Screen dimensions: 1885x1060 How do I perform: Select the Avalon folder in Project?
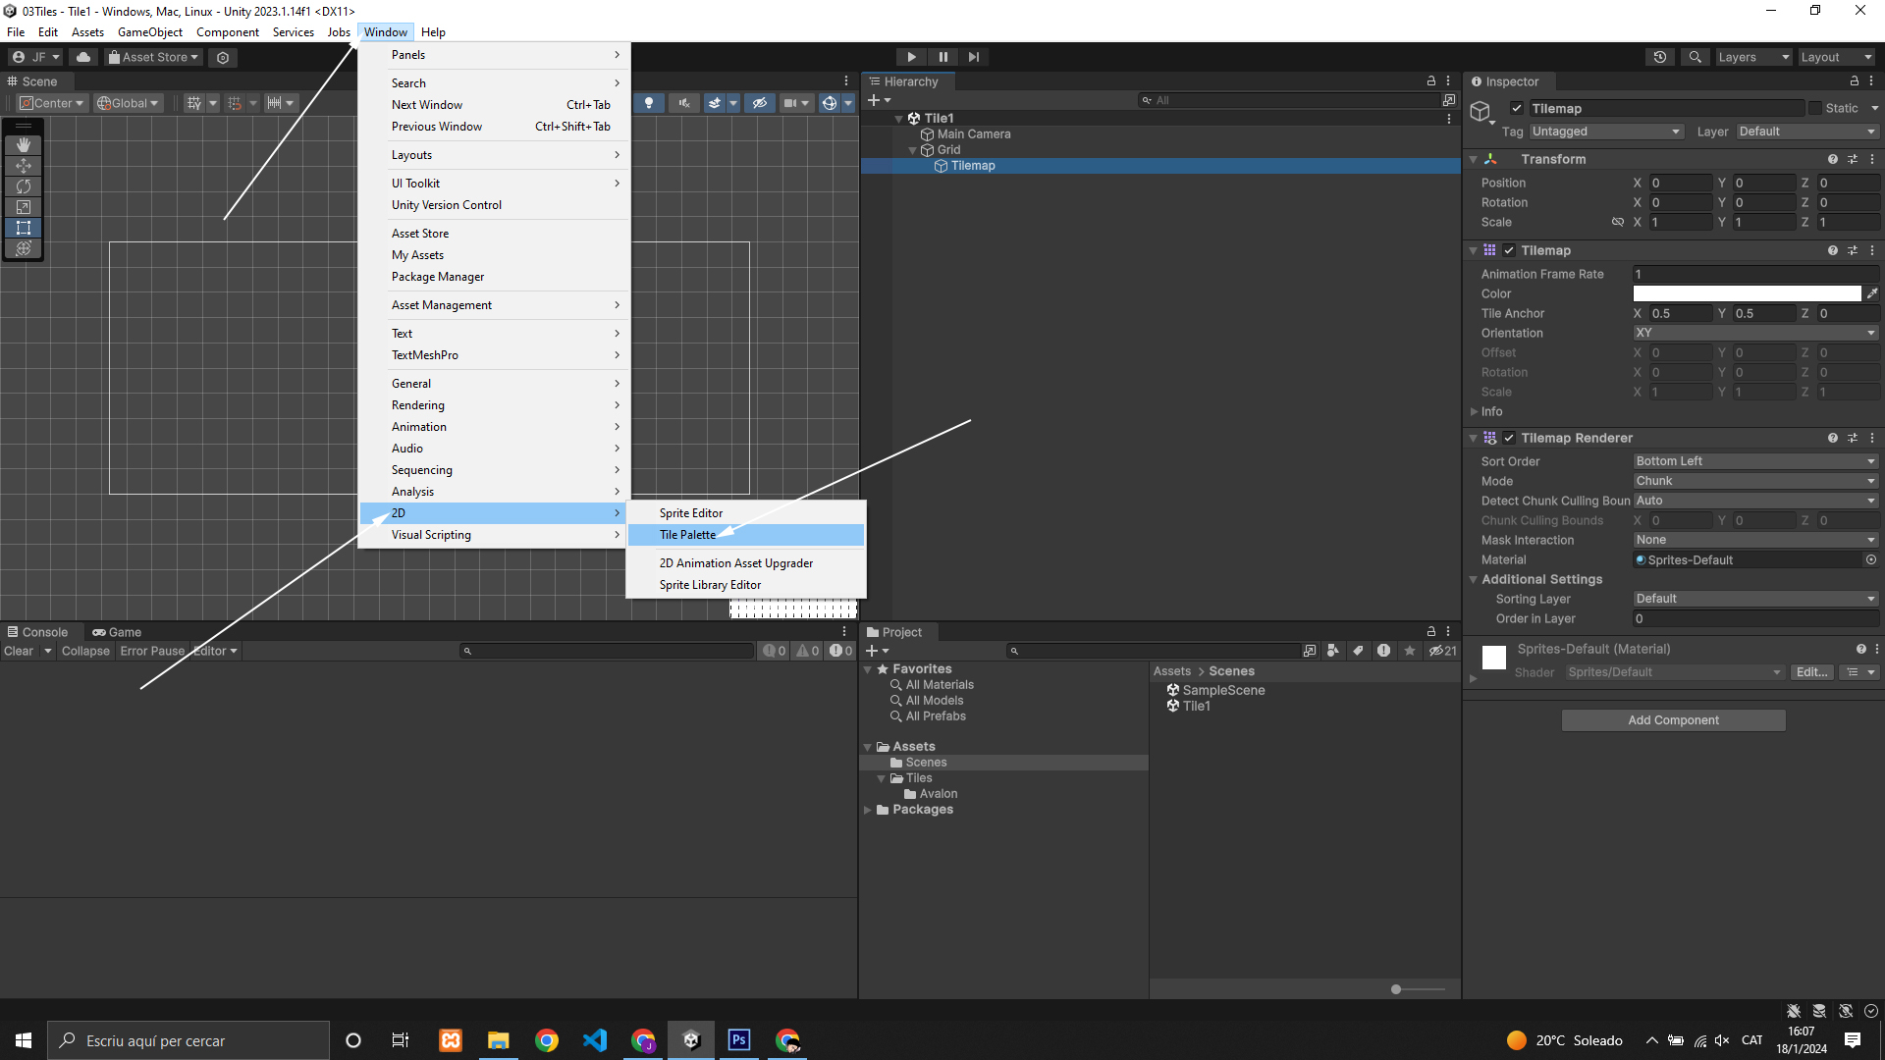(938, 794)
